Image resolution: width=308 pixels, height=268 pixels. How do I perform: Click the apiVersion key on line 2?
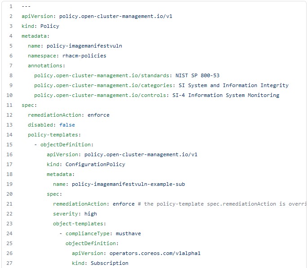37,16
